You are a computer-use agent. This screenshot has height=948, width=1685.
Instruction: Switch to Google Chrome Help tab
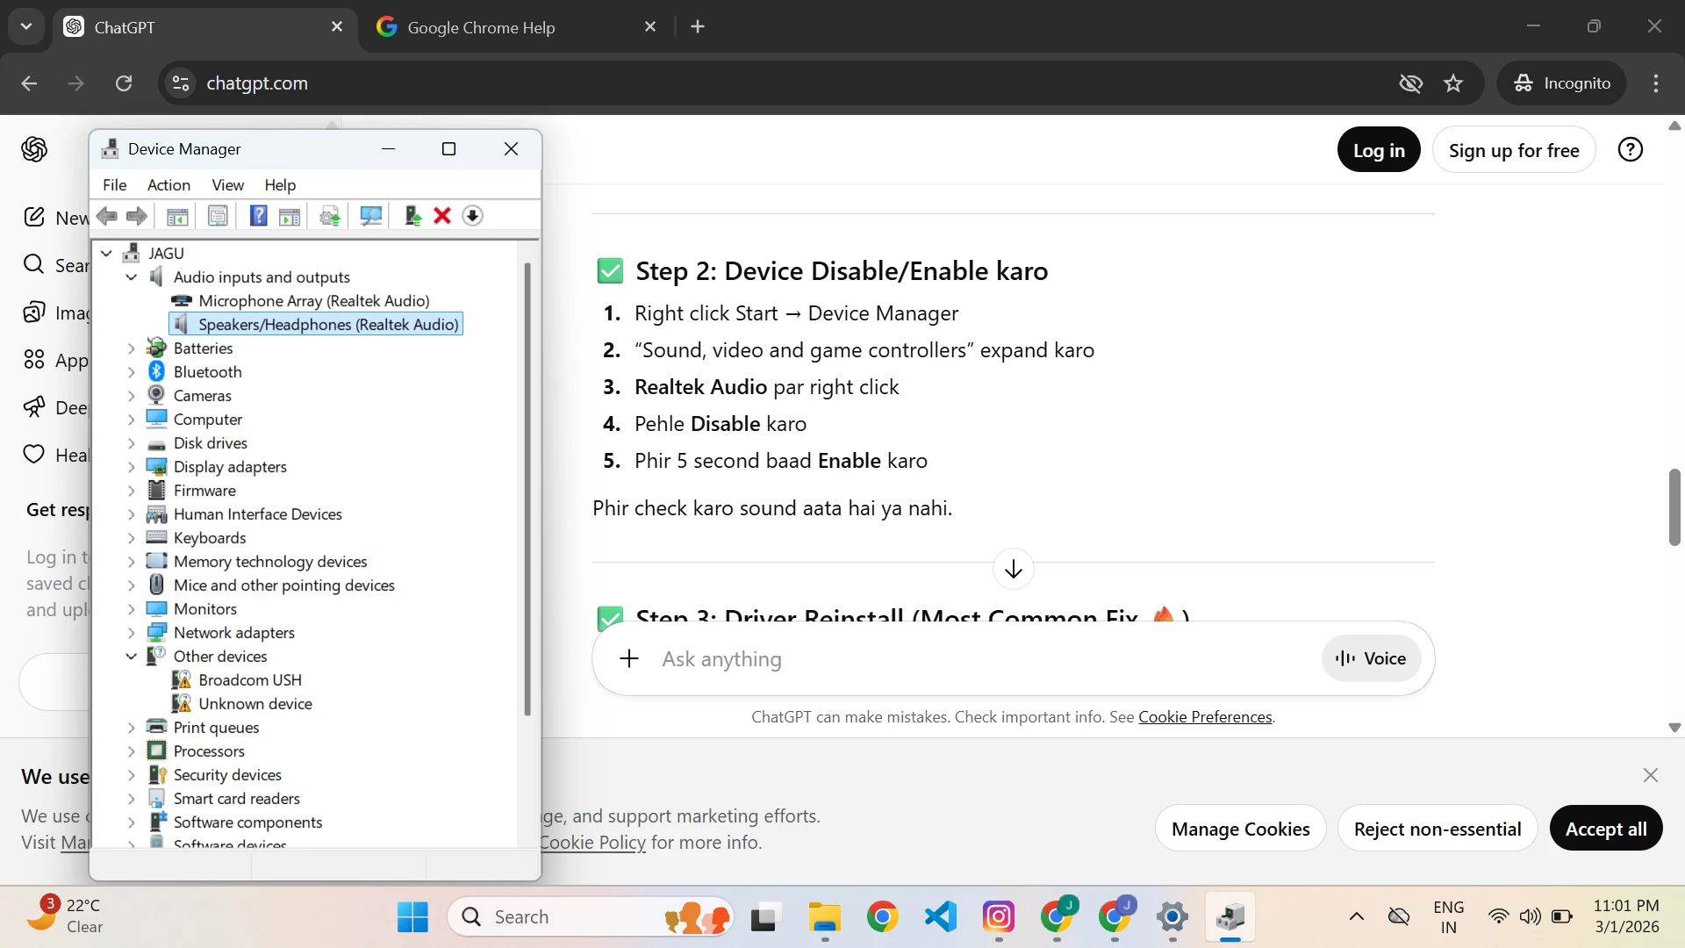click(481, 27)
